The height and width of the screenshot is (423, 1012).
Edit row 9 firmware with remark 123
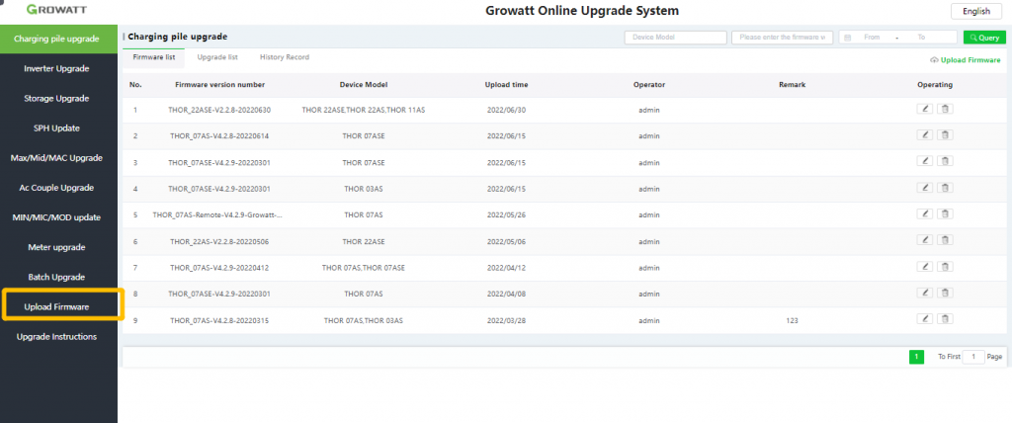(925, 318)
